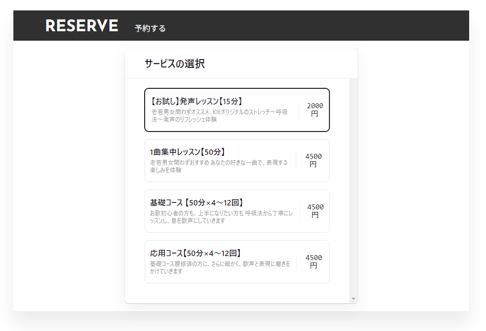Screen dimensions: 486x331
Task: Click the 応用コース title text
Action: pyautogui.click(x=196, y=253)
